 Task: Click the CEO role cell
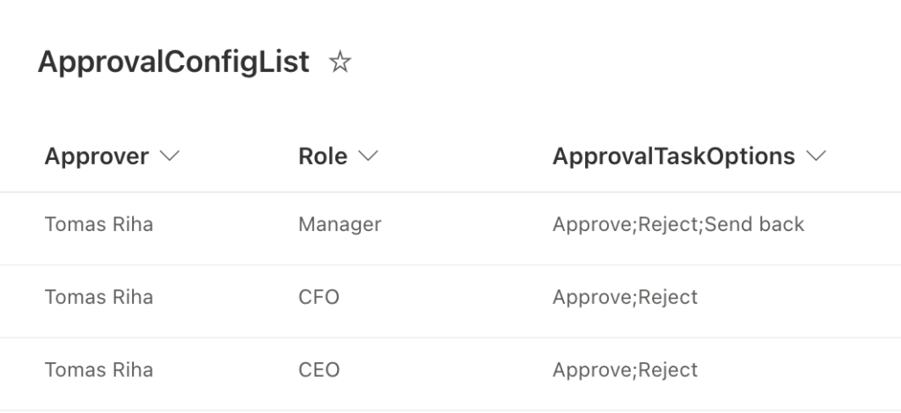click(319, 370)
